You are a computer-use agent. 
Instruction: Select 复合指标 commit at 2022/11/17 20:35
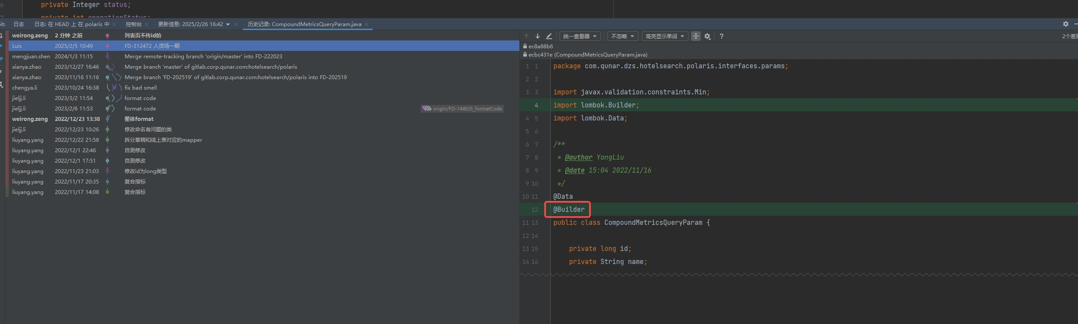pyautogui.click(x=264, y=182)
